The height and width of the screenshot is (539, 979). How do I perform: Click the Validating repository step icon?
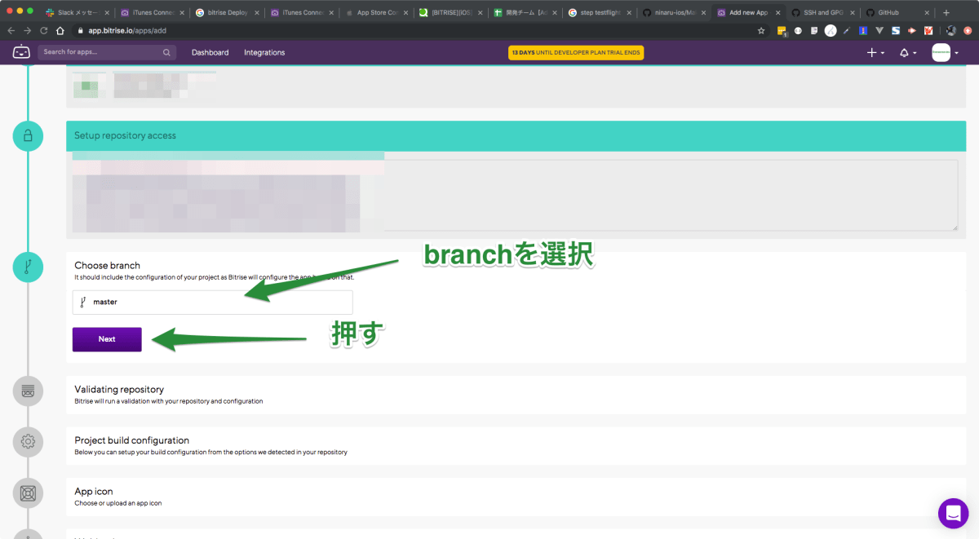pyautogui.click(x=28, y=391)
